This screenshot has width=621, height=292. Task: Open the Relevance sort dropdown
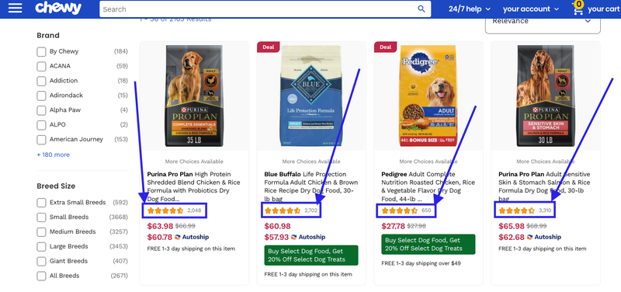(x=543, y=23)
